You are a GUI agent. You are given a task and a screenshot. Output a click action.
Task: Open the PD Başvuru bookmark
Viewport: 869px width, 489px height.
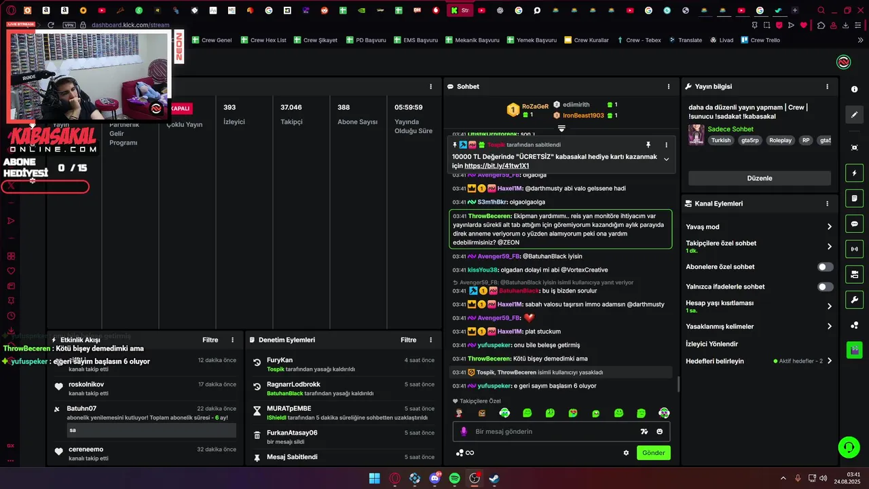pyautogui.click(x=366, y=40)
